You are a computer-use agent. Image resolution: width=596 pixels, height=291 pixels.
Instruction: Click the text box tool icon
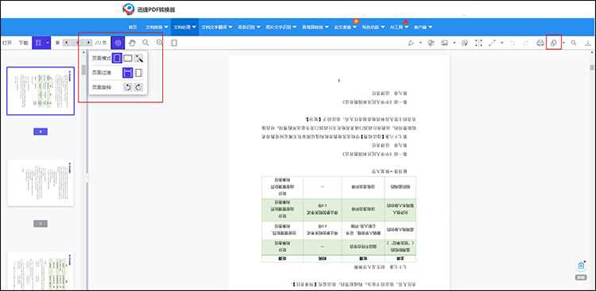pyautogui.click(x=478, y=43)
